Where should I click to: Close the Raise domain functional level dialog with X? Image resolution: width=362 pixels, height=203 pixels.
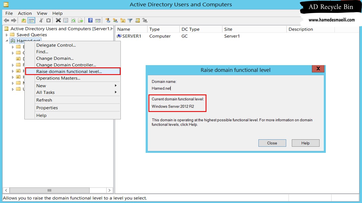(318, 69)
